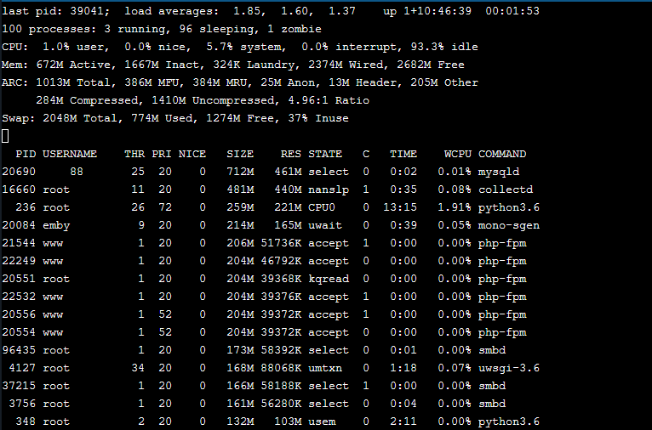Click PID 22249 of php-fpm

19,261
